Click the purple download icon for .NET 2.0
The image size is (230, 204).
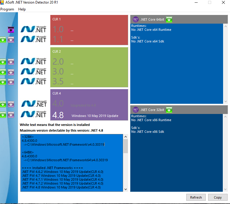11,62
